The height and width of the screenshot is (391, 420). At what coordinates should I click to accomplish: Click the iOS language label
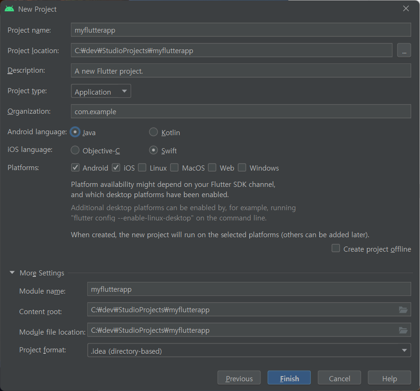(30, 150)
